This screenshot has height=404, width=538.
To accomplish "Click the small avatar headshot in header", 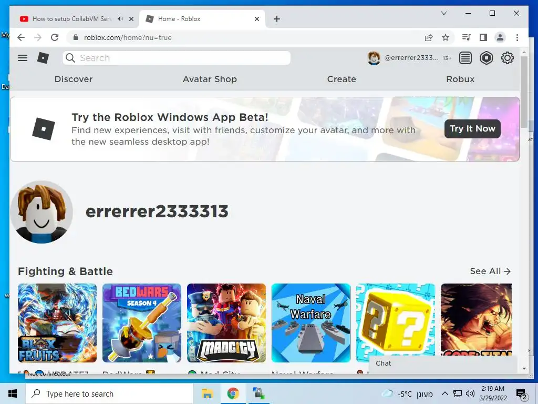I will tap(374, 58).
